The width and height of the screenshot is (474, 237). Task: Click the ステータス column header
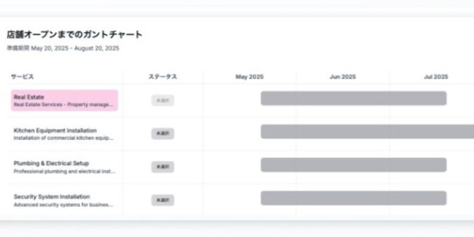(x=162, y=76)
